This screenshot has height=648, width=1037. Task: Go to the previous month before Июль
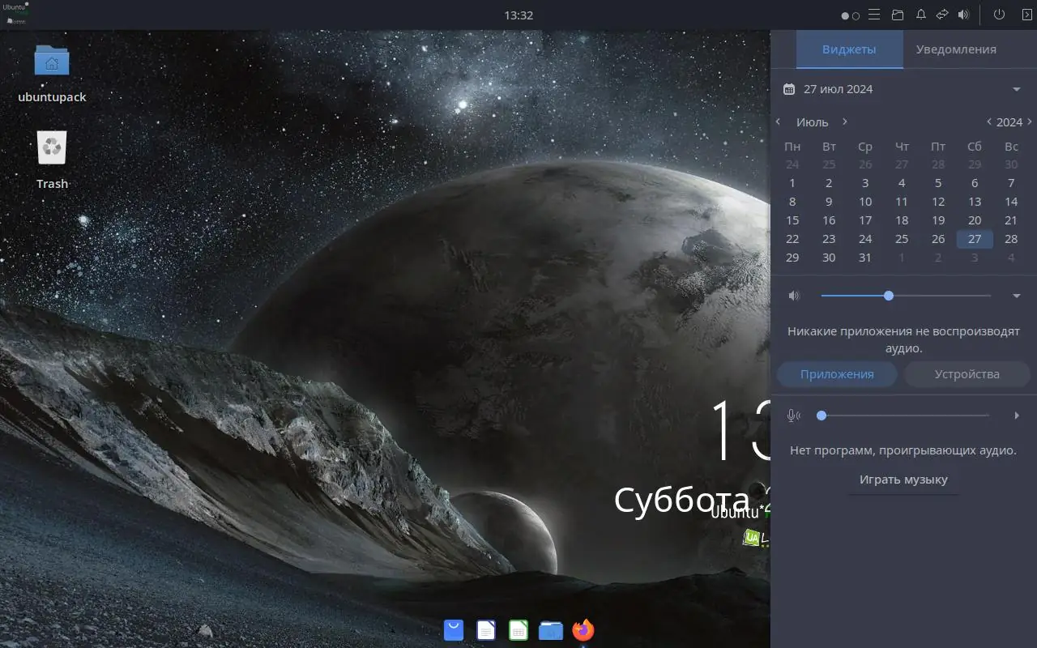(x=778, y=122)
